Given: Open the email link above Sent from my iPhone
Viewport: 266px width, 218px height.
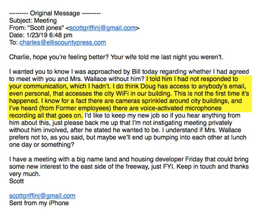Looking at the screenshot, I should pyautogui.click(x=42, y=196).
